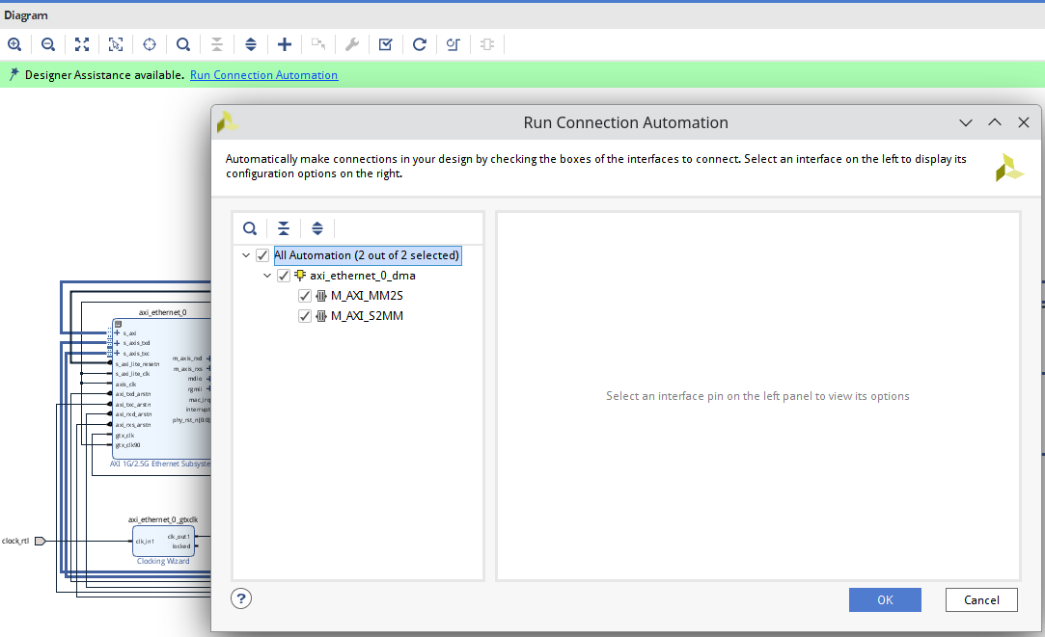Select the M_AXI_MM2S tree row

pos(367,296)
